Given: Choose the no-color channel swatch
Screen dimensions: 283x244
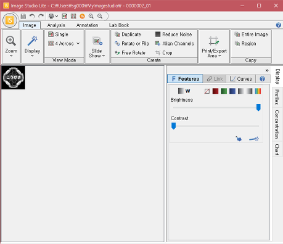Looking at the screenshot, I should (207, 91).
